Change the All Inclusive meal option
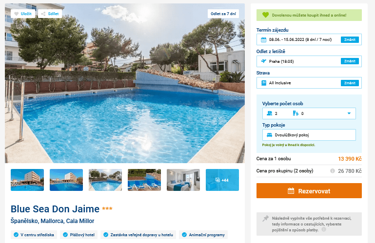The image size is (375, 243). [350, 83]
